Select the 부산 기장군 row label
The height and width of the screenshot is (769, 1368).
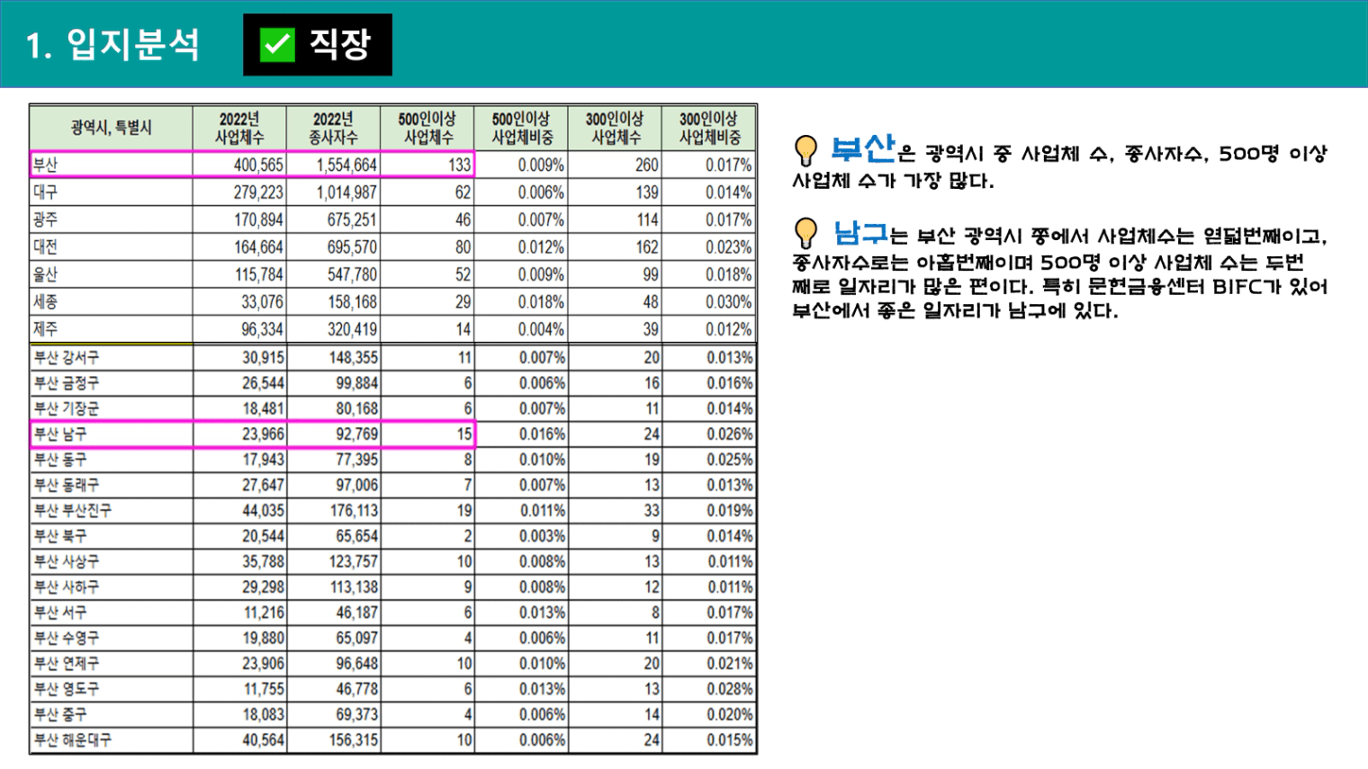click(x=67, y=408)
